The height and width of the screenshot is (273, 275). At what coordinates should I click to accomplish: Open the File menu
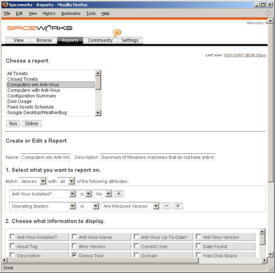(7, 13)
